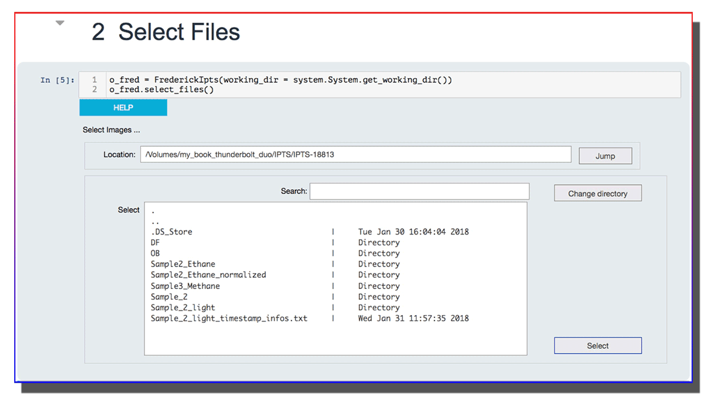Screen dimensions: 707x395
Task: Click the HELP button below the code cell
Action: click(x=123, y=107)
